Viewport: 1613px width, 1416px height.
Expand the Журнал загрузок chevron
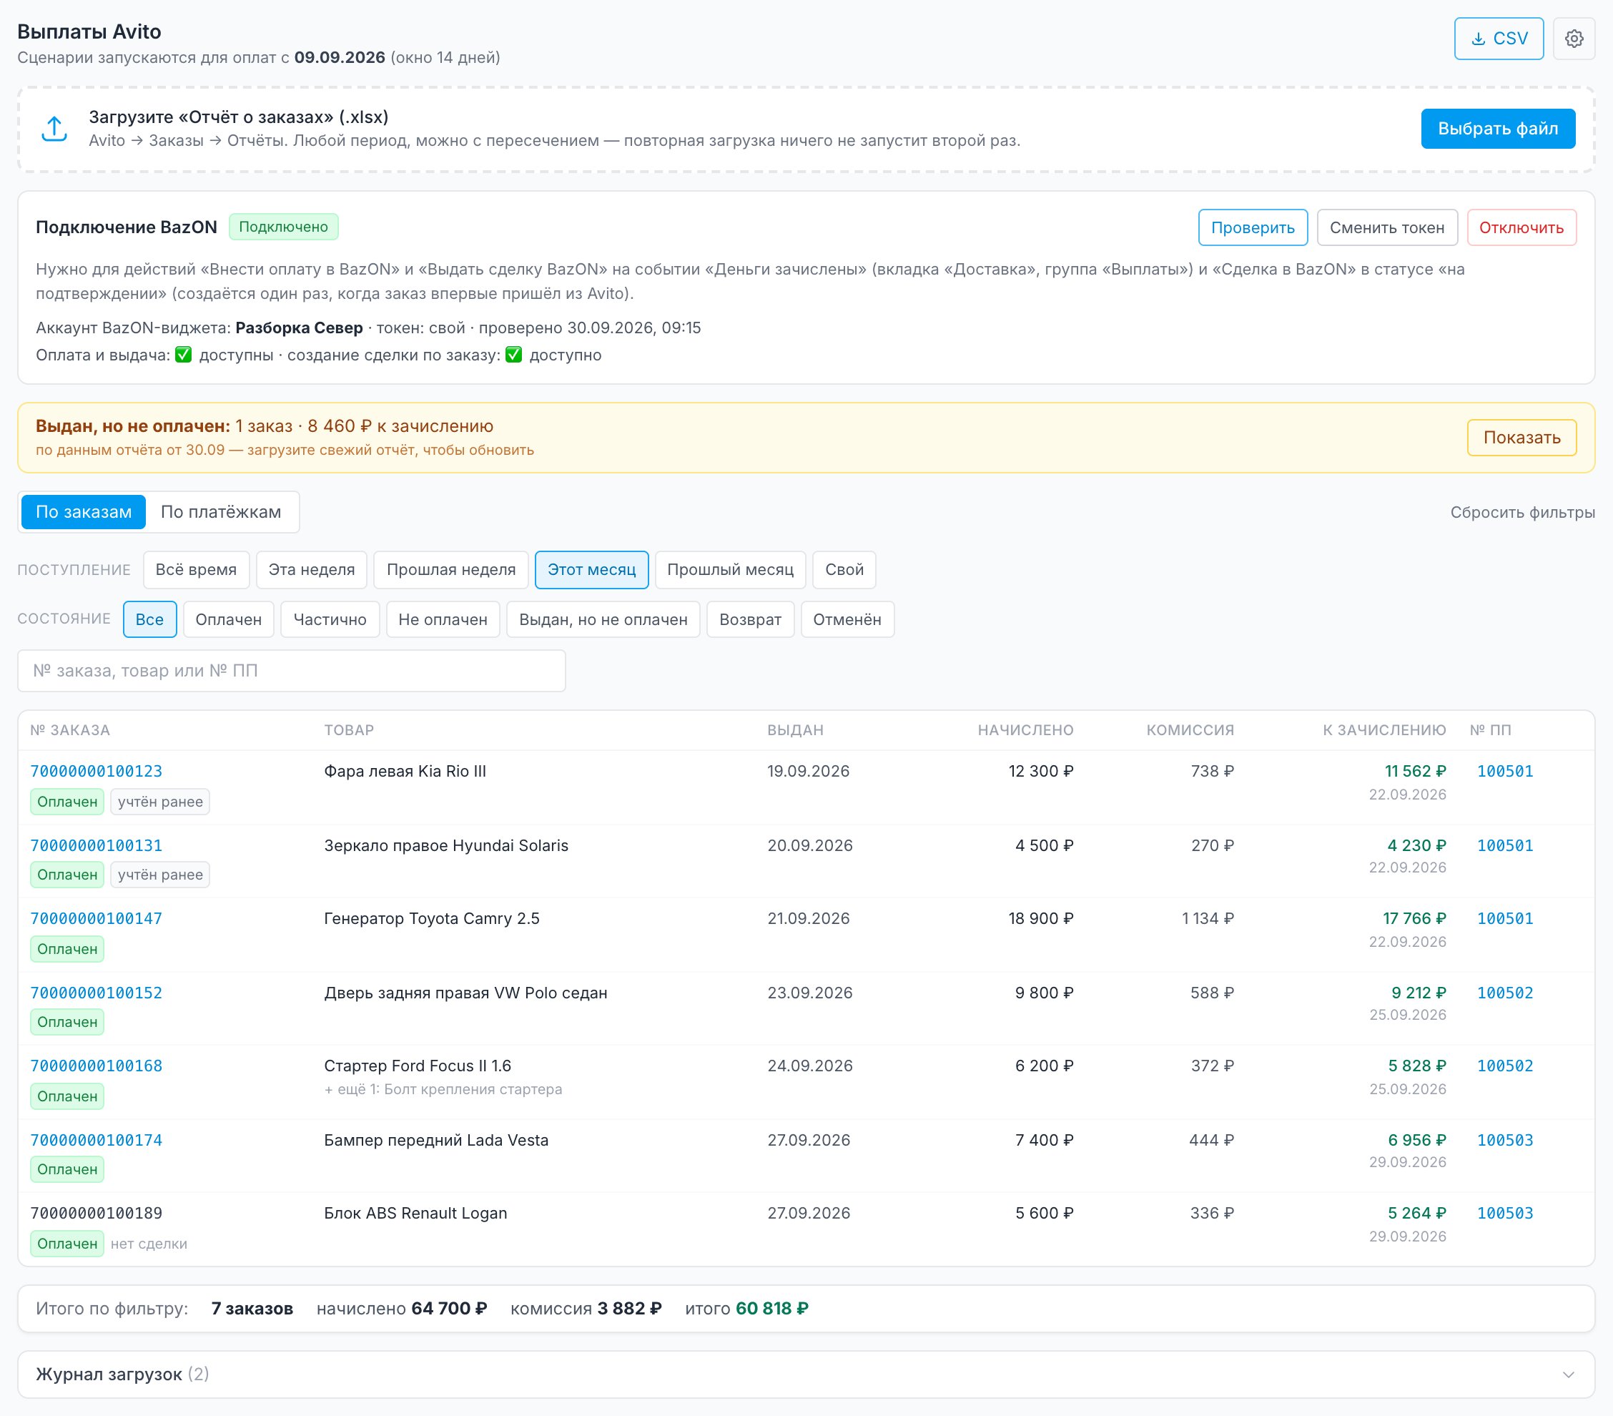point(1568,1375)
